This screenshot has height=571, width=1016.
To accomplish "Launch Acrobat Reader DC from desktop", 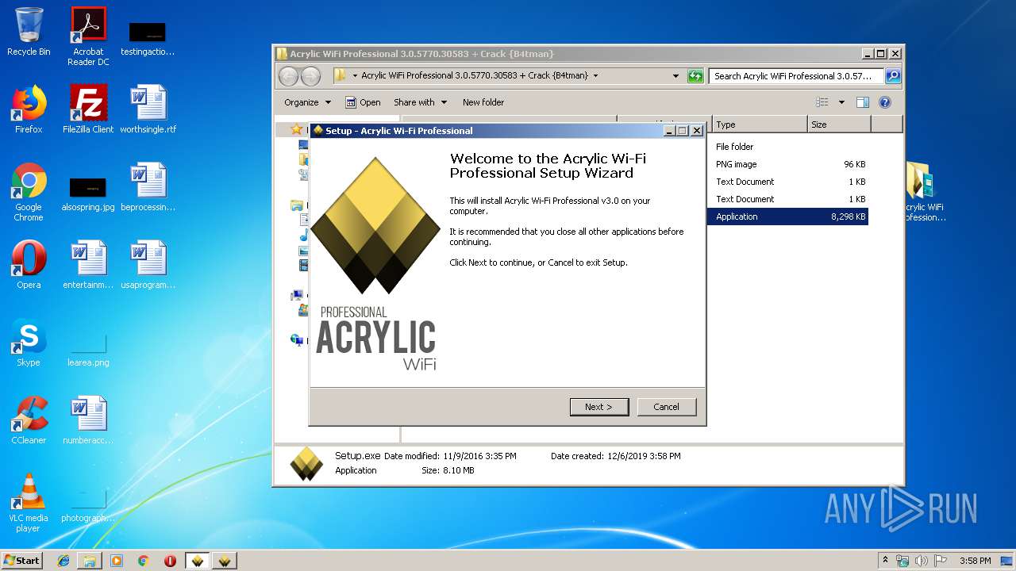I will [x=88, y=36].
